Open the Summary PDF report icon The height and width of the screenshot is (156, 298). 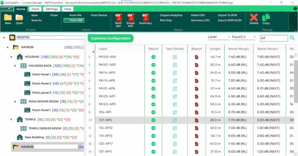146,17
